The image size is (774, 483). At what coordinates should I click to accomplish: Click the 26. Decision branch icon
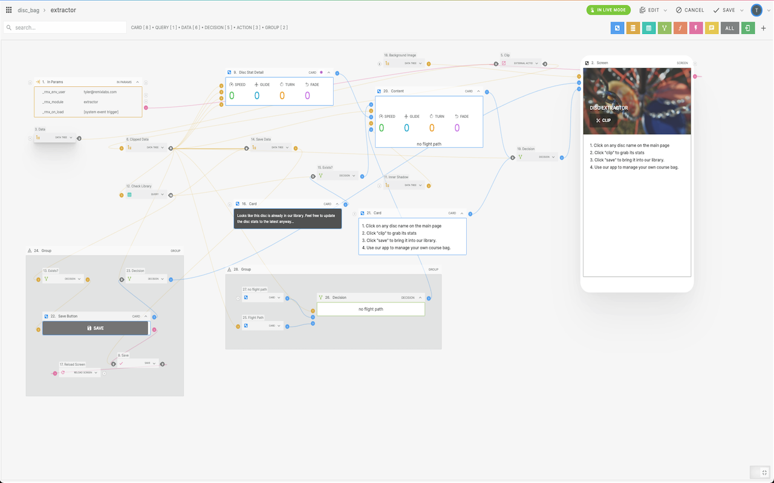320,297
